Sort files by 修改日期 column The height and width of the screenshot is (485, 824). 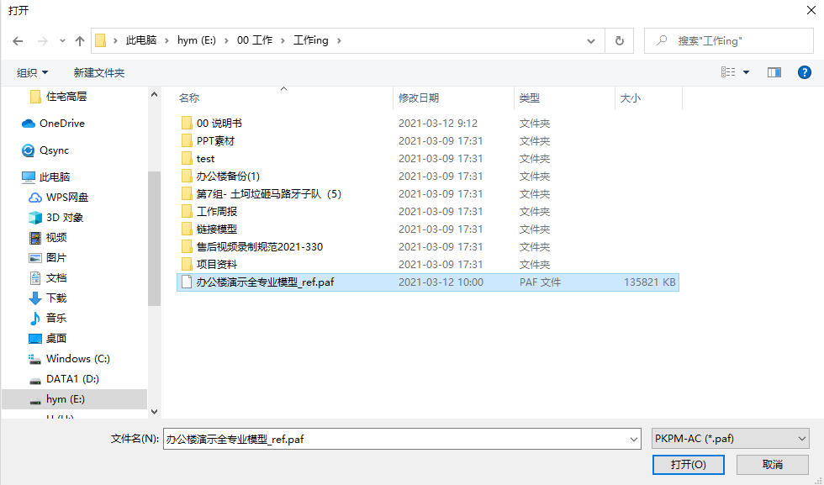[x=419, y=98]
